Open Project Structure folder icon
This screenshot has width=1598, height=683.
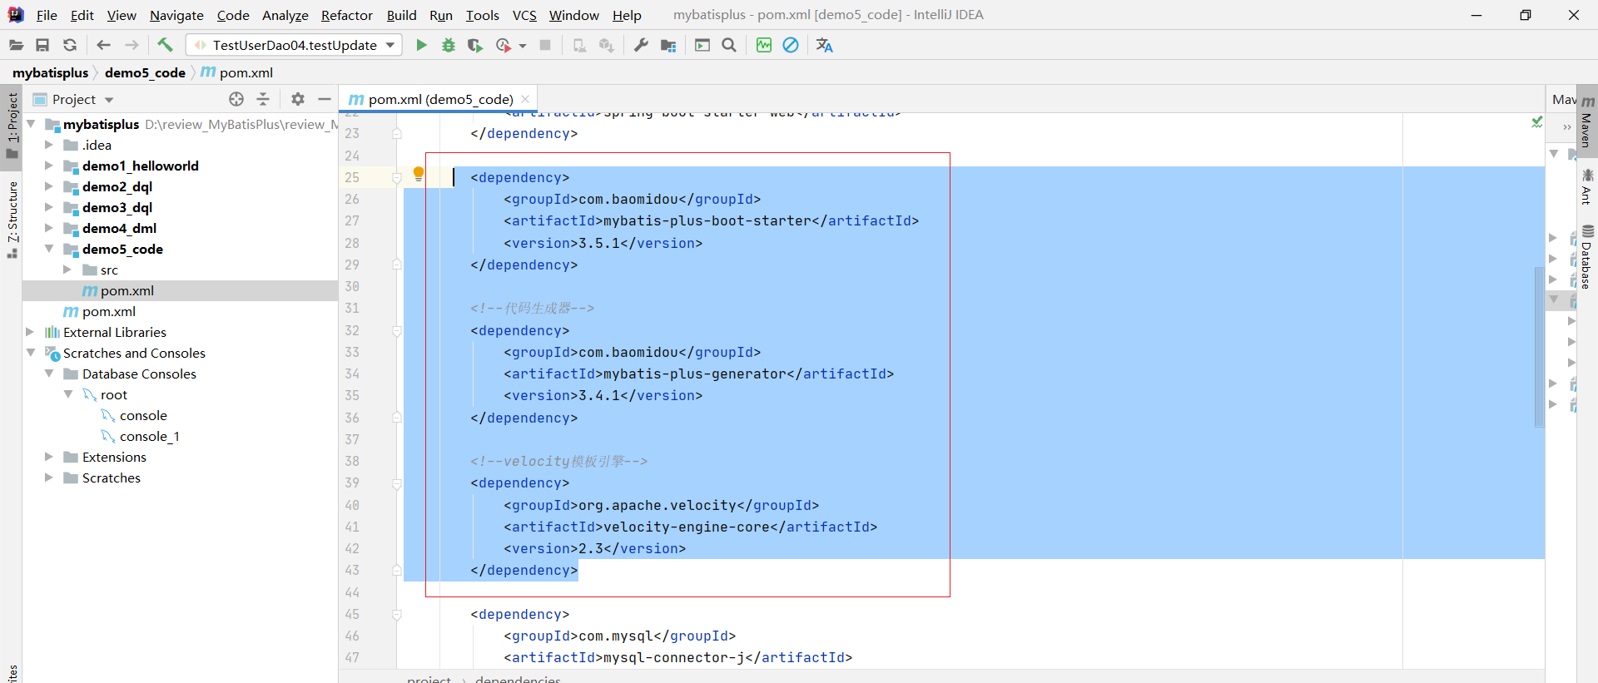668,45
